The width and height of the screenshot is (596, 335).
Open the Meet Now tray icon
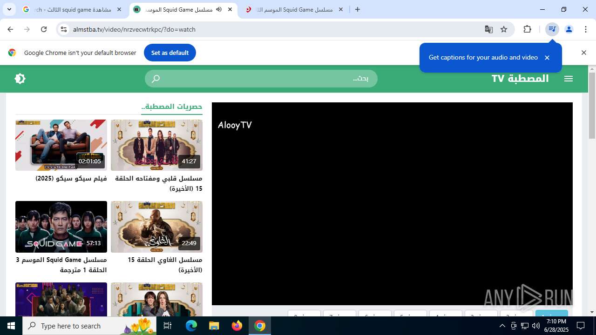click(514, 326)
